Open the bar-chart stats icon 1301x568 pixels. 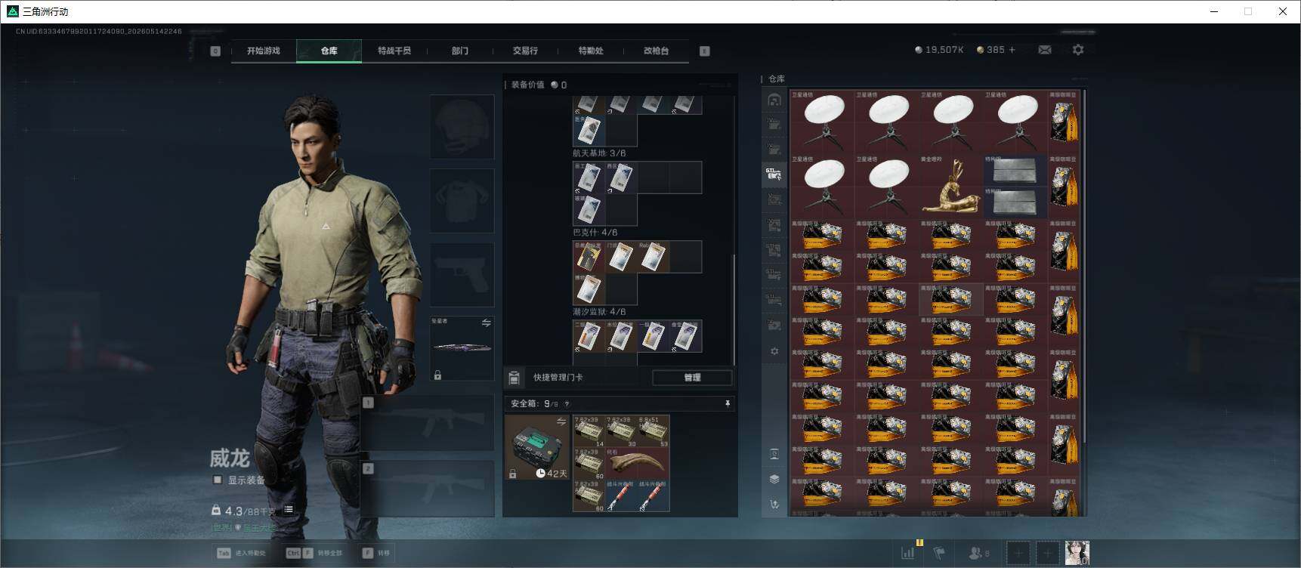[x=908, y=553]
